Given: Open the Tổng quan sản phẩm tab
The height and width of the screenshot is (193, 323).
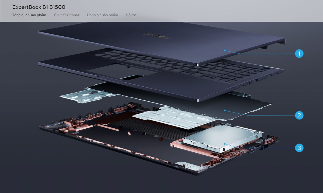Looking at the screenshot, I should click(x=29, y=15).
